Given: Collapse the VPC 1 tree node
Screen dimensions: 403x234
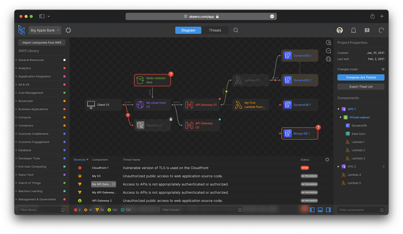Looking at the screenshot, I should (x=339, y=109).
